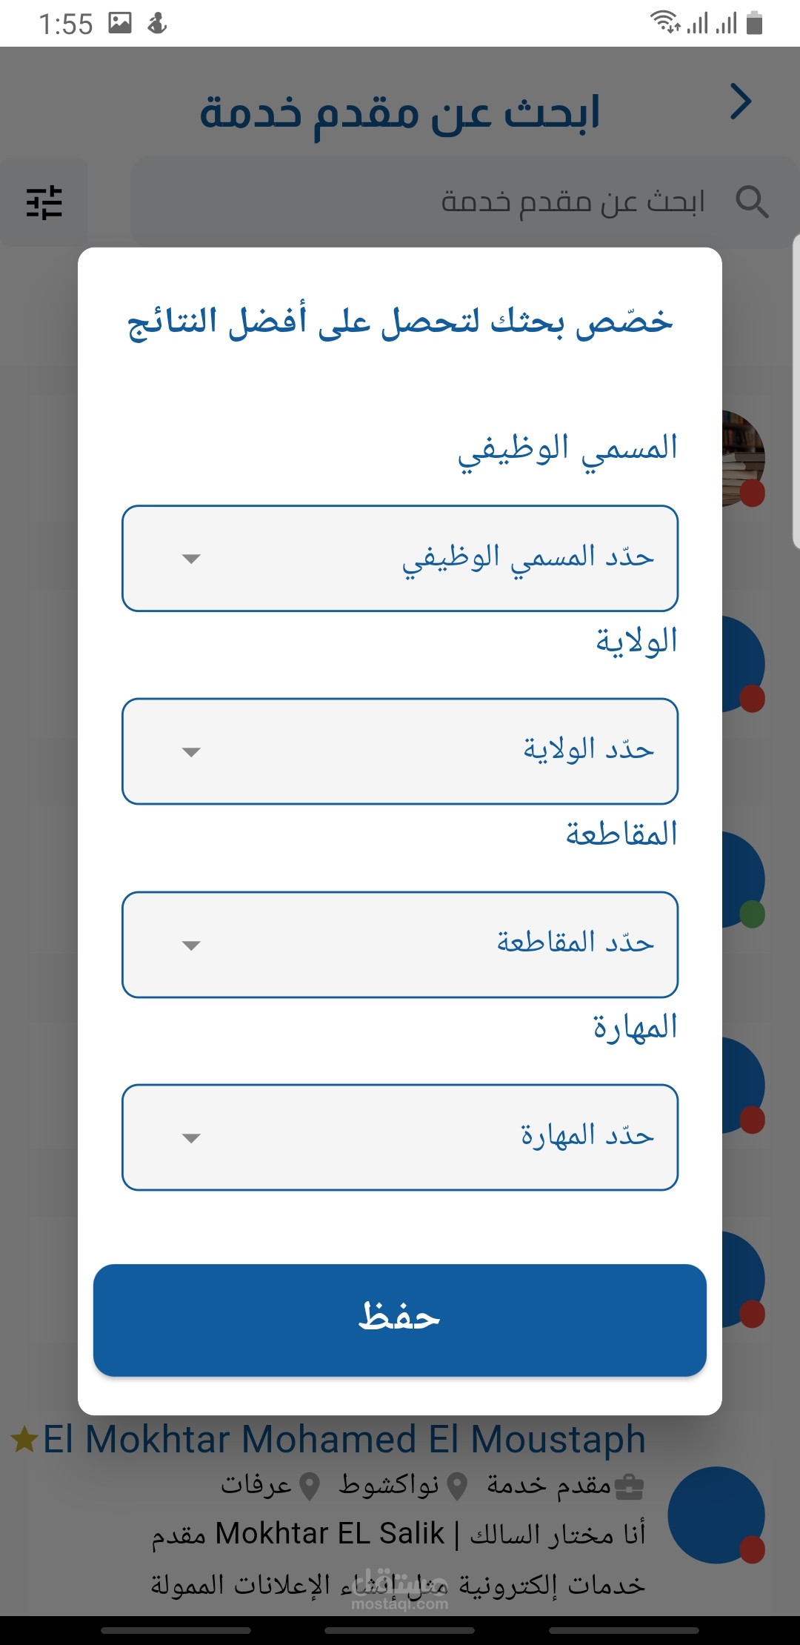Tap the battery icon in status bar
This screenshot has width=800, height=1645.
coord(754,23)
